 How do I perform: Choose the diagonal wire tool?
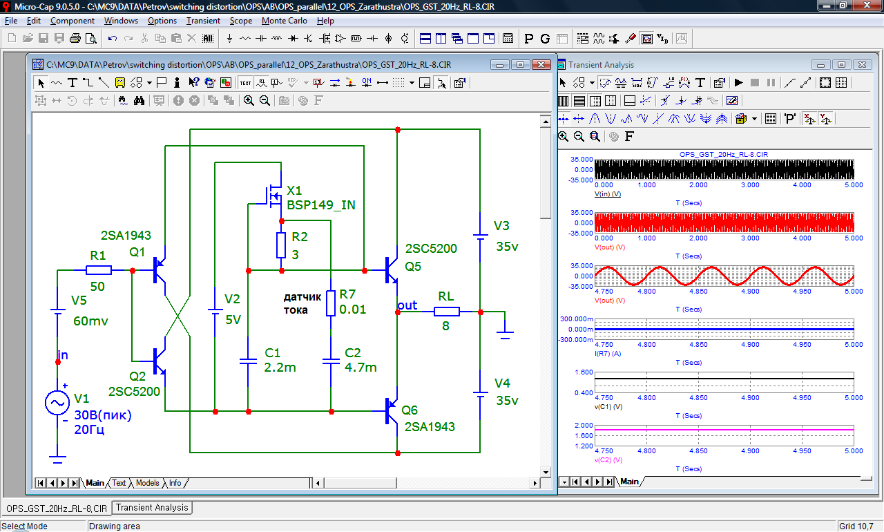104,83
